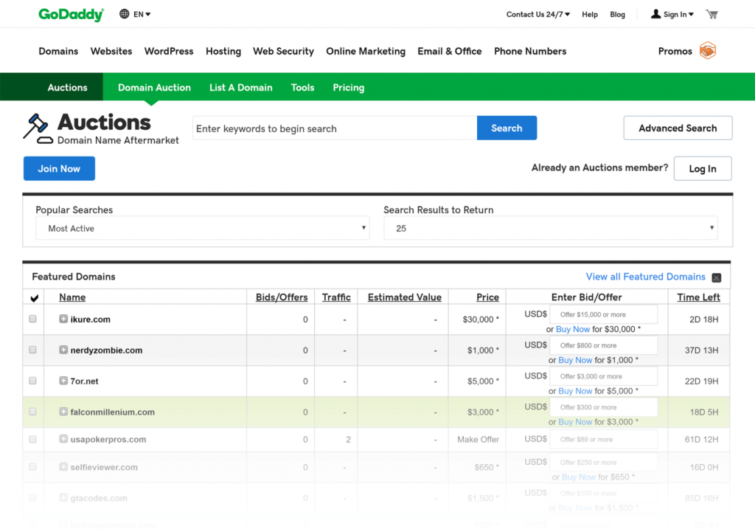Click the Promos handshake icon
This screenshot has height=532, width=755.
(708, 51)
